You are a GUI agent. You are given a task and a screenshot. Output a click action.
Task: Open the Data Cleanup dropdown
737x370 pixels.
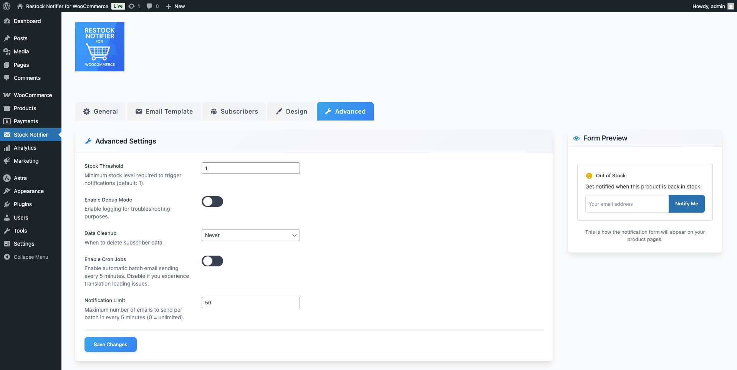pyautogui.click(x=250, y=235)
